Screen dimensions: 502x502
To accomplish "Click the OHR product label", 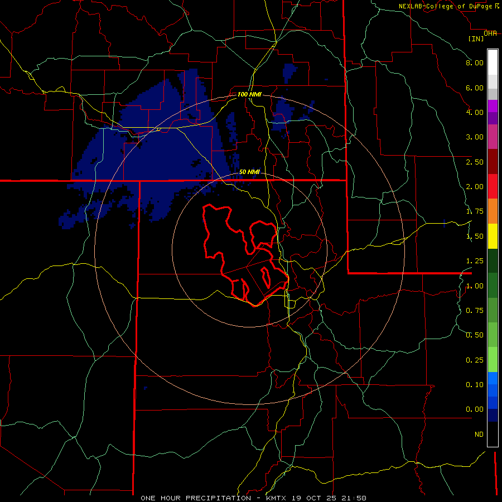I will click(x=490, y=33).
